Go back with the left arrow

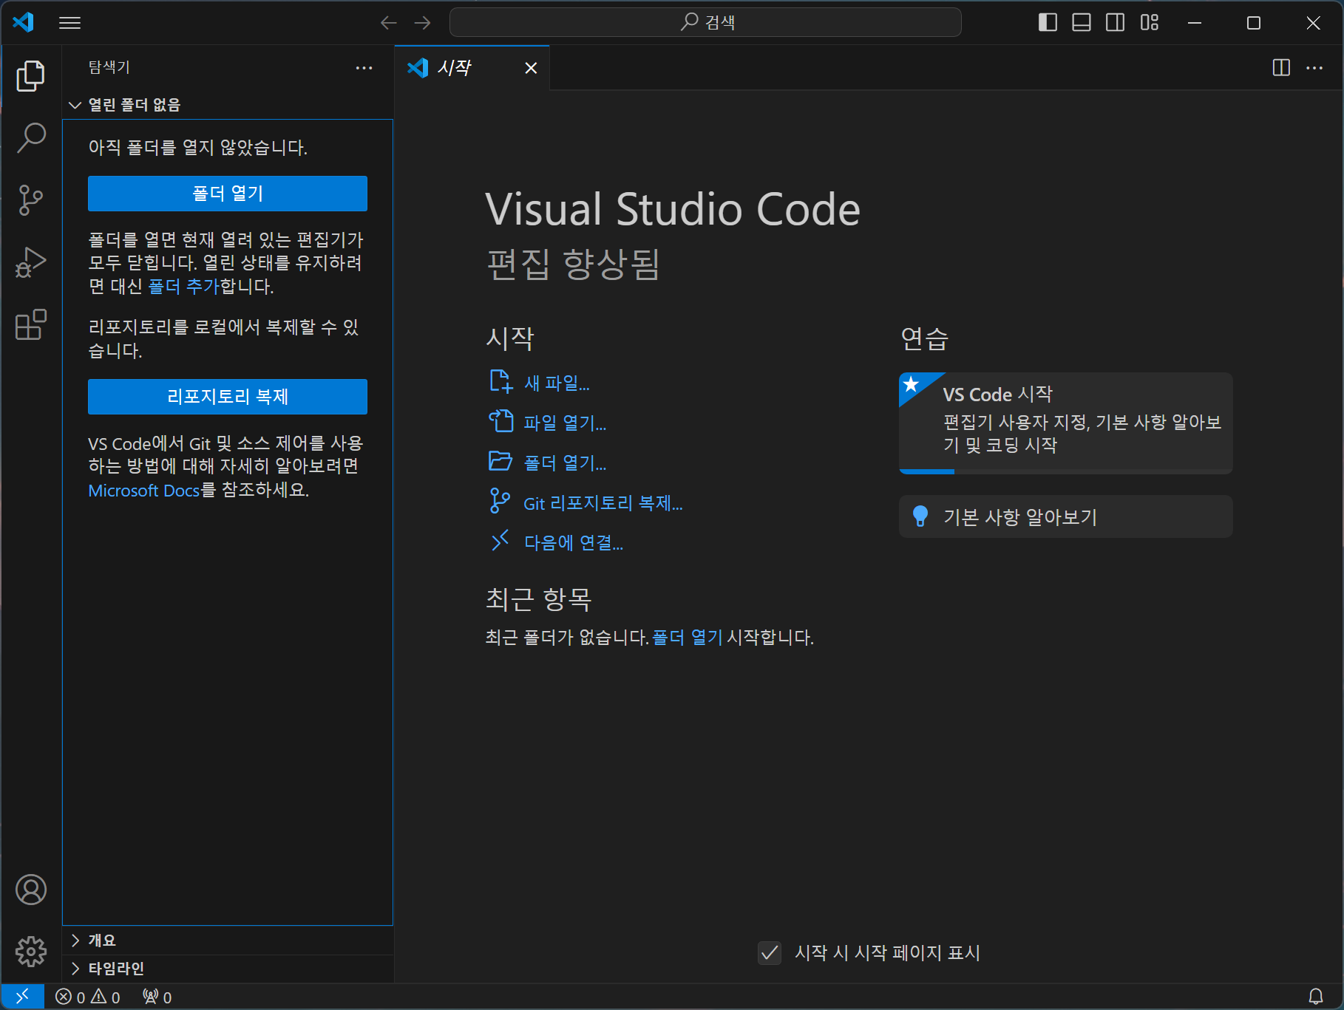388,23
